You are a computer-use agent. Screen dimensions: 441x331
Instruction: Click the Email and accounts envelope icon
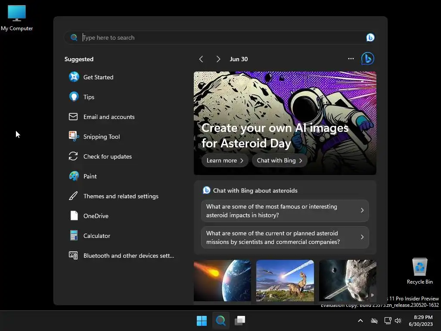[x=73, y=116]
